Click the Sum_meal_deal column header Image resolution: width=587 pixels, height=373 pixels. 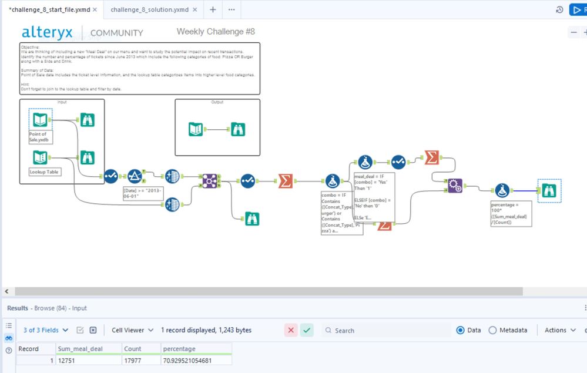[x=89, y=349]
